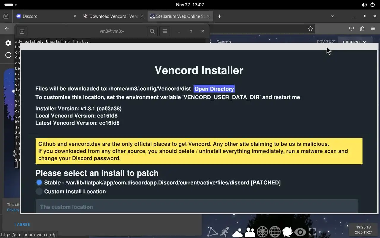Screen dimensions: 380x238
Task: Toggle constellations icon in Stellarium toolbar
Action: pyautogui.click(x=213, y=232)
